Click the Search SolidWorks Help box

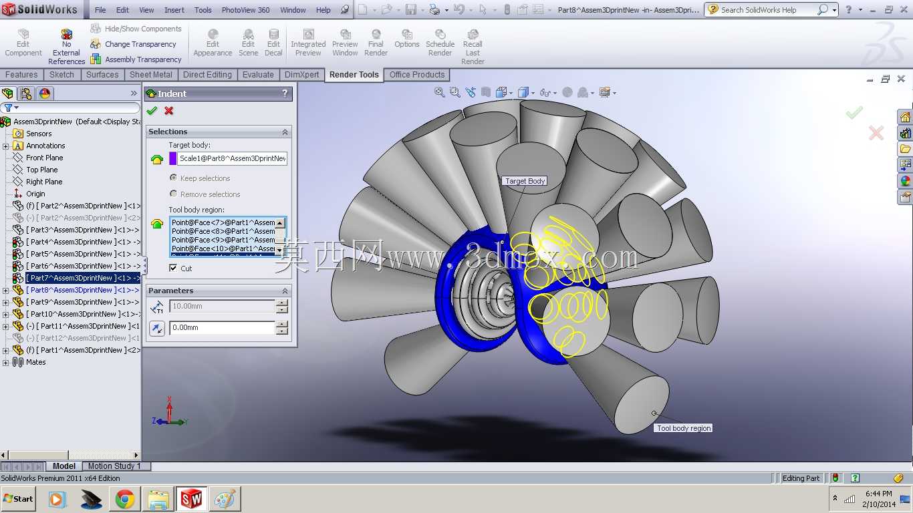pyautogui.click(x=761, y=10)
